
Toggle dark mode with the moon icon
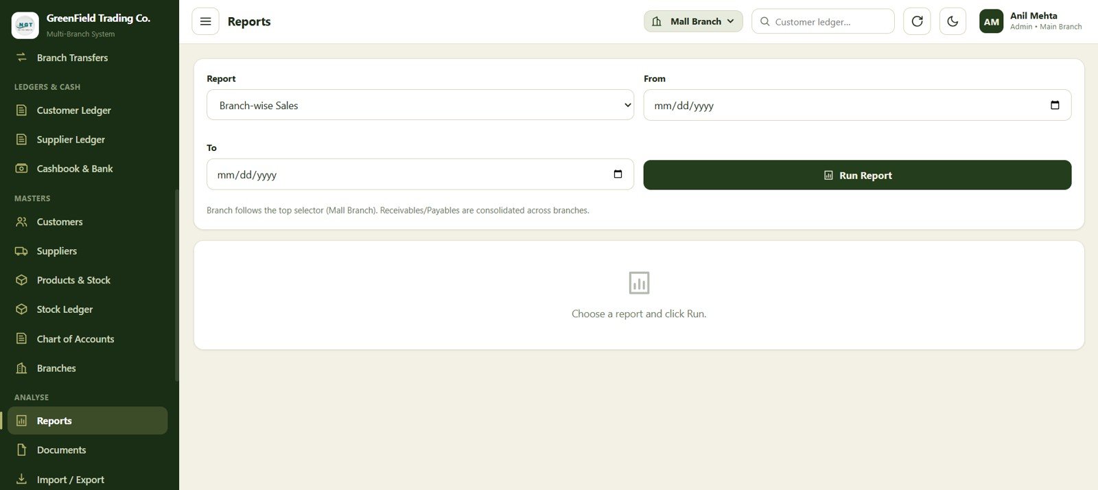point(953,21)
